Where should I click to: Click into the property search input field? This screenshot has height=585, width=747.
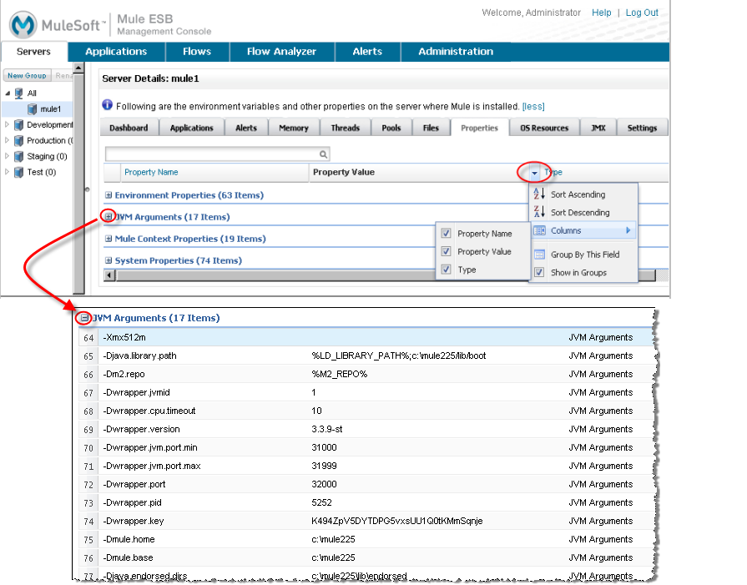[212, 154]
